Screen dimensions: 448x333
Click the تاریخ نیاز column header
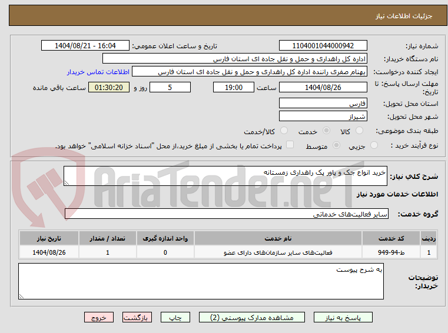tap(49, 238)
